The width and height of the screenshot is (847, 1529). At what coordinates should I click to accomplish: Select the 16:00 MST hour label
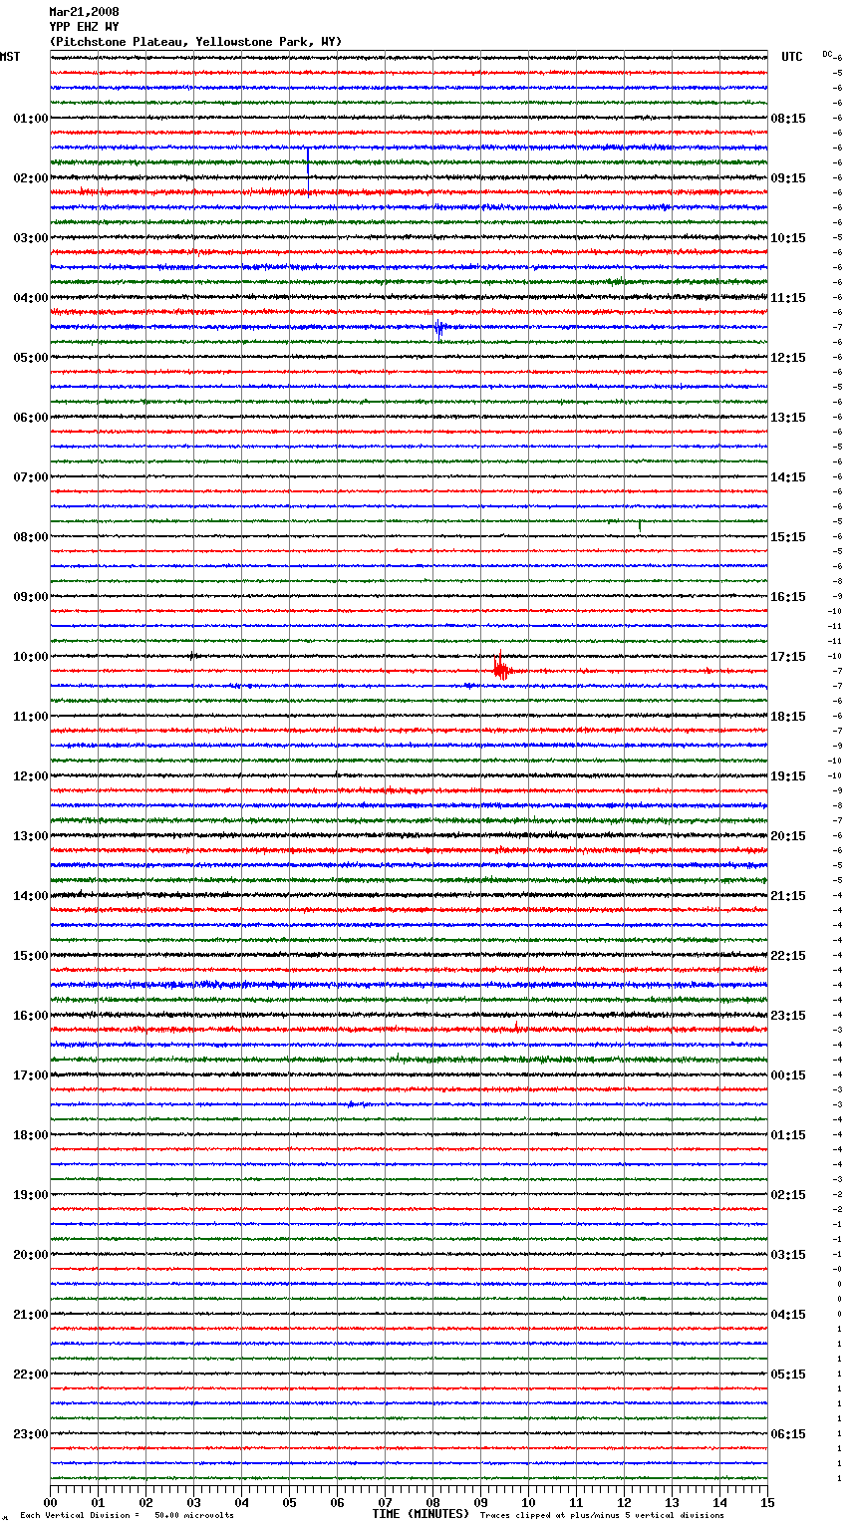[x=31, y=1016]
